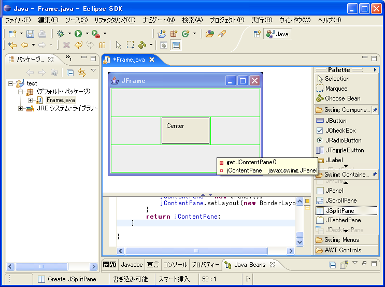Click the New wizard toolbar icon
The image size is (385, 287).
coord(12,34)
